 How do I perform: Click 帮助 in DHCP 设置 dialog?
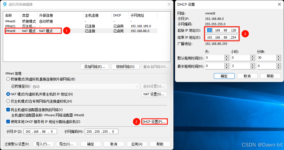[270, 76]
